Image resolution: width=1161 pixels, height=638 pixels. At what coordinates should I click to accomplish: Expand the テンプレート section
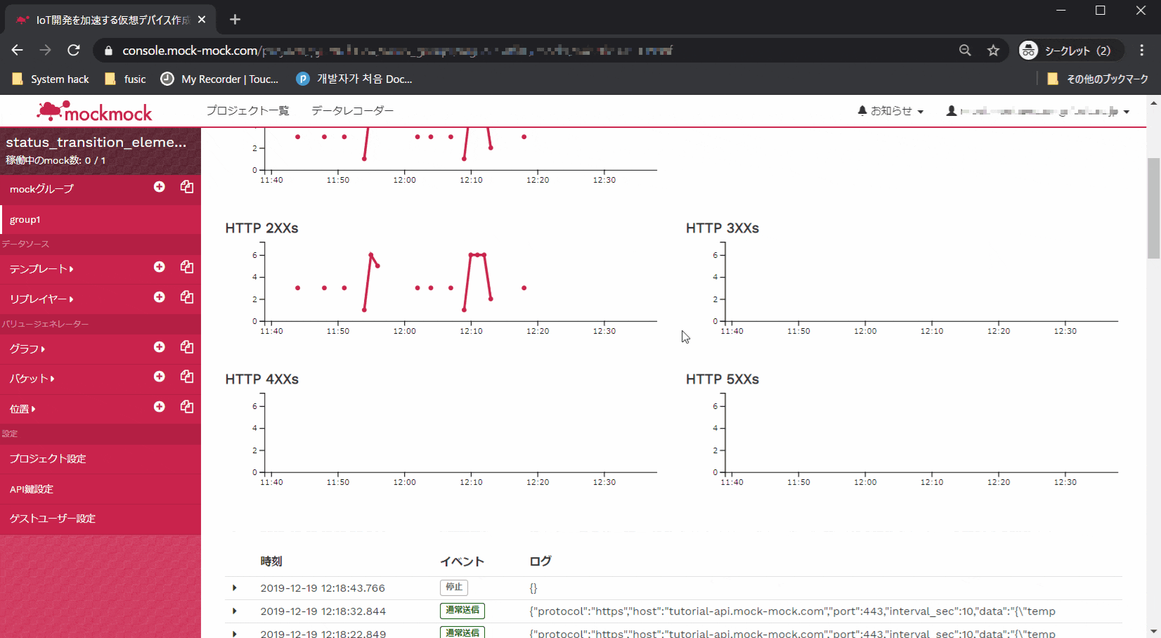click(x=41, y=269)
